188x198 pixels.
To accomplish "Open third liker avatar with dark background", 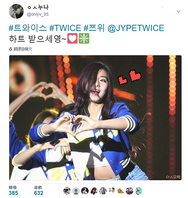I will point(85,191).
